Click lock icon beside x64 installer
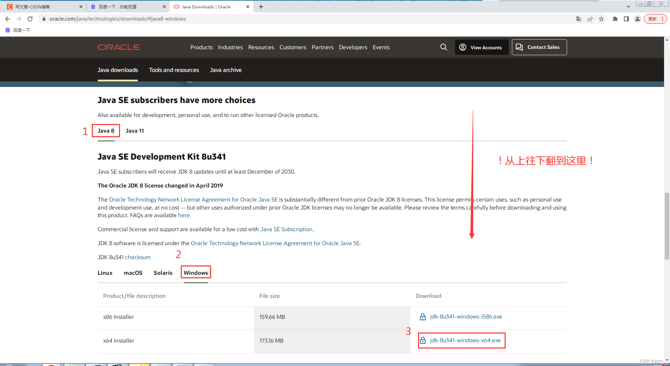This screenshot has width=670, height=366. coord(423,340)
